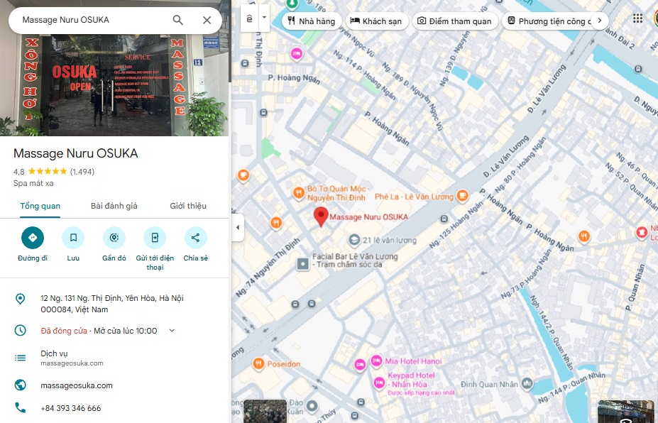Viewport: 658px width, 423px height.
Task: Expand the opening hours chevron
Action: coord(172,331)
